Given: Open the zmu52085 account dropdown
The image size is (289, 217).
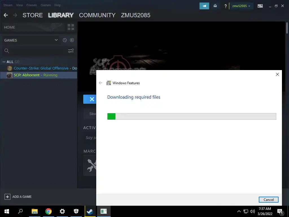Looking at the screenshot, I should [x=241, y=6].
